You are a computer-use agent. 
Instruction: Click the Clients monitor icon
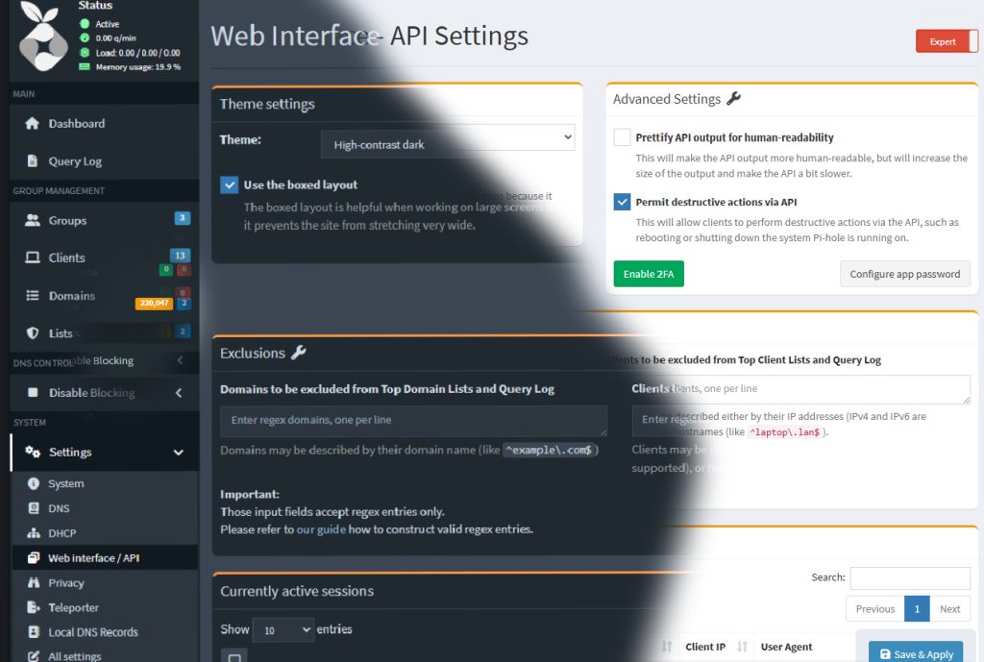(32, 258)
